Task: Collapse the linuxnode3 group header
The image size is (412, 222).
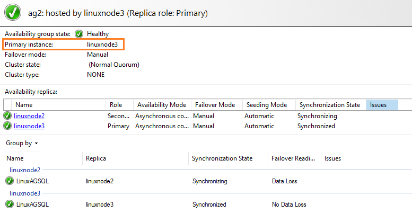Action: [x=25, y=193]
